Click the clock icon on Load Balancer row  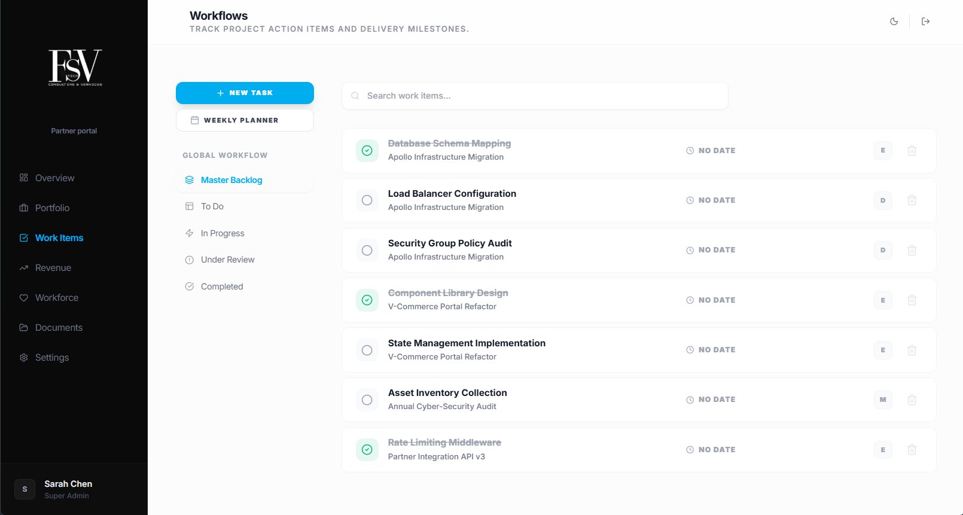(690, 200)
